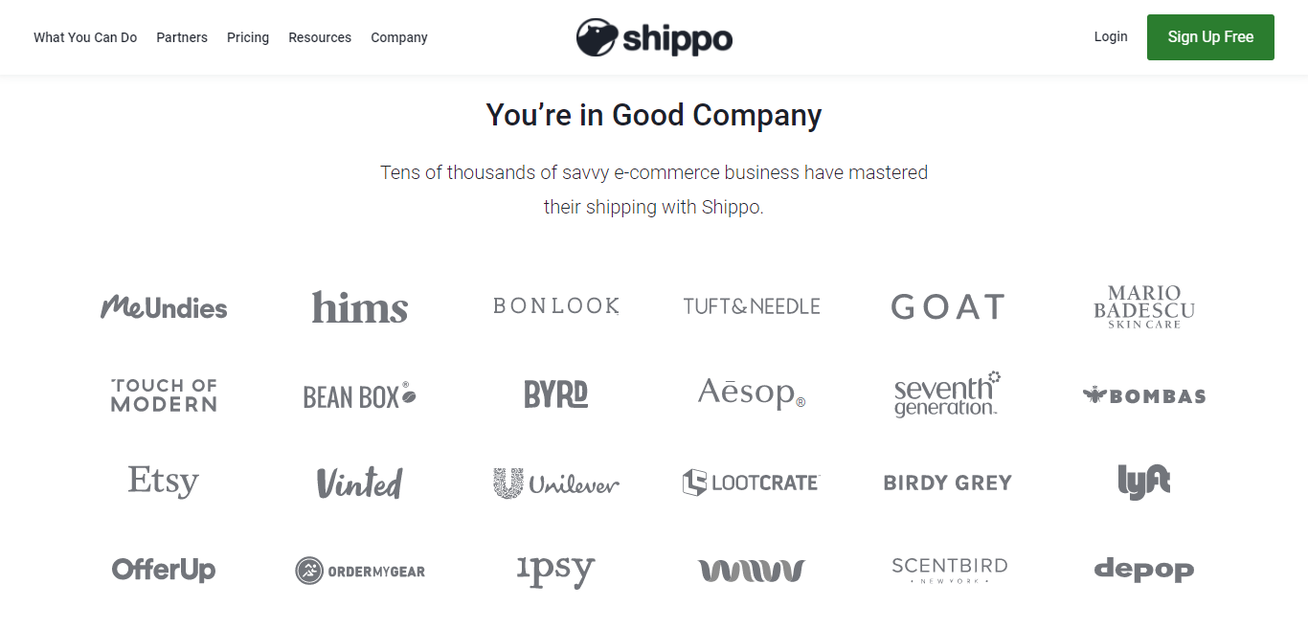
Task: Expand the Resources navigation menu
Action: [x=320, y=37]
